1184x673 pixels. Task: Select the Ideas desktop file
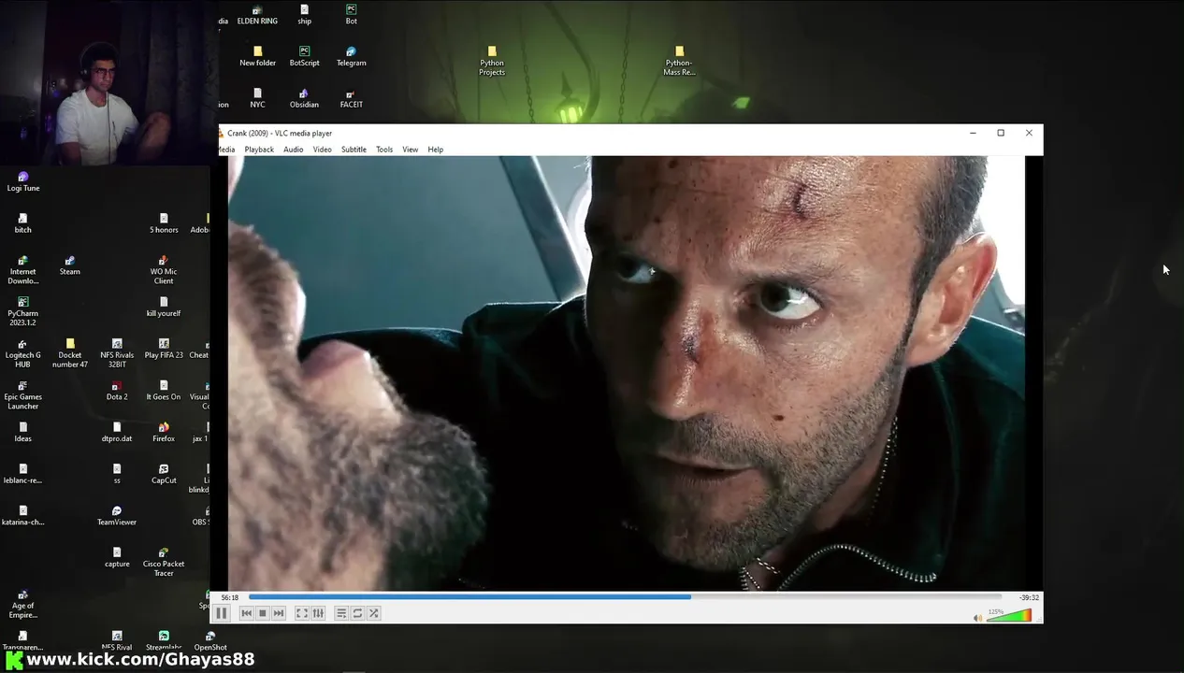pos(23,432)
